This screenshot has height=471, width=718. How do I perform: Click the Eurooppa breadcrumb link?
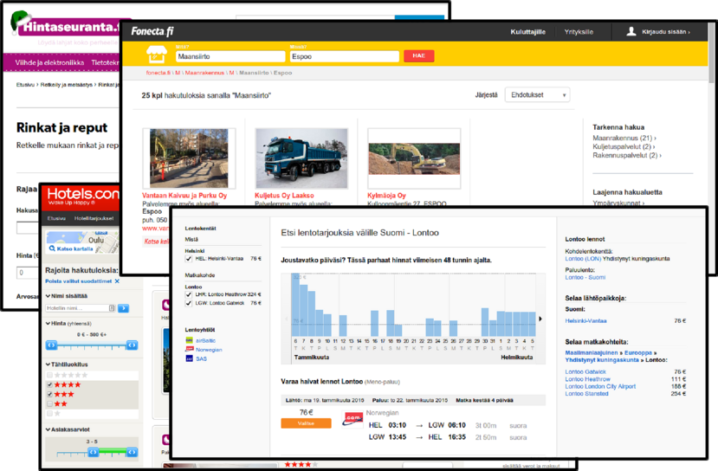pyautogui.click(x=637, y=352)
